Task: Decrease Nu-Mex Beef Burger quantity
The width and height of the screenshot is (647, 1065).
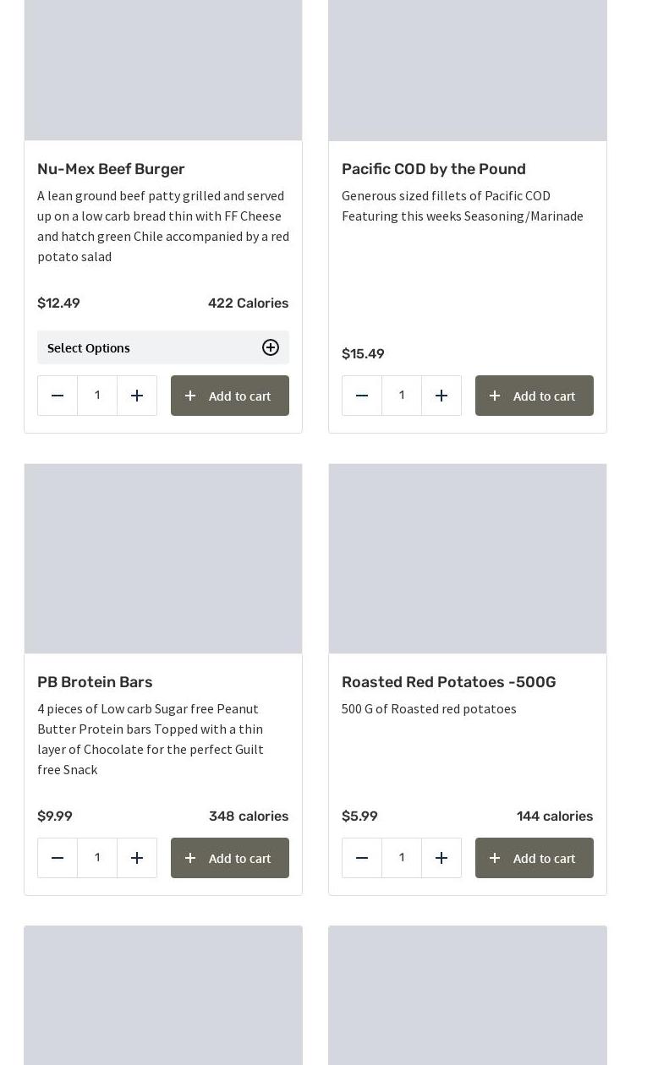Action: [58, 396]
